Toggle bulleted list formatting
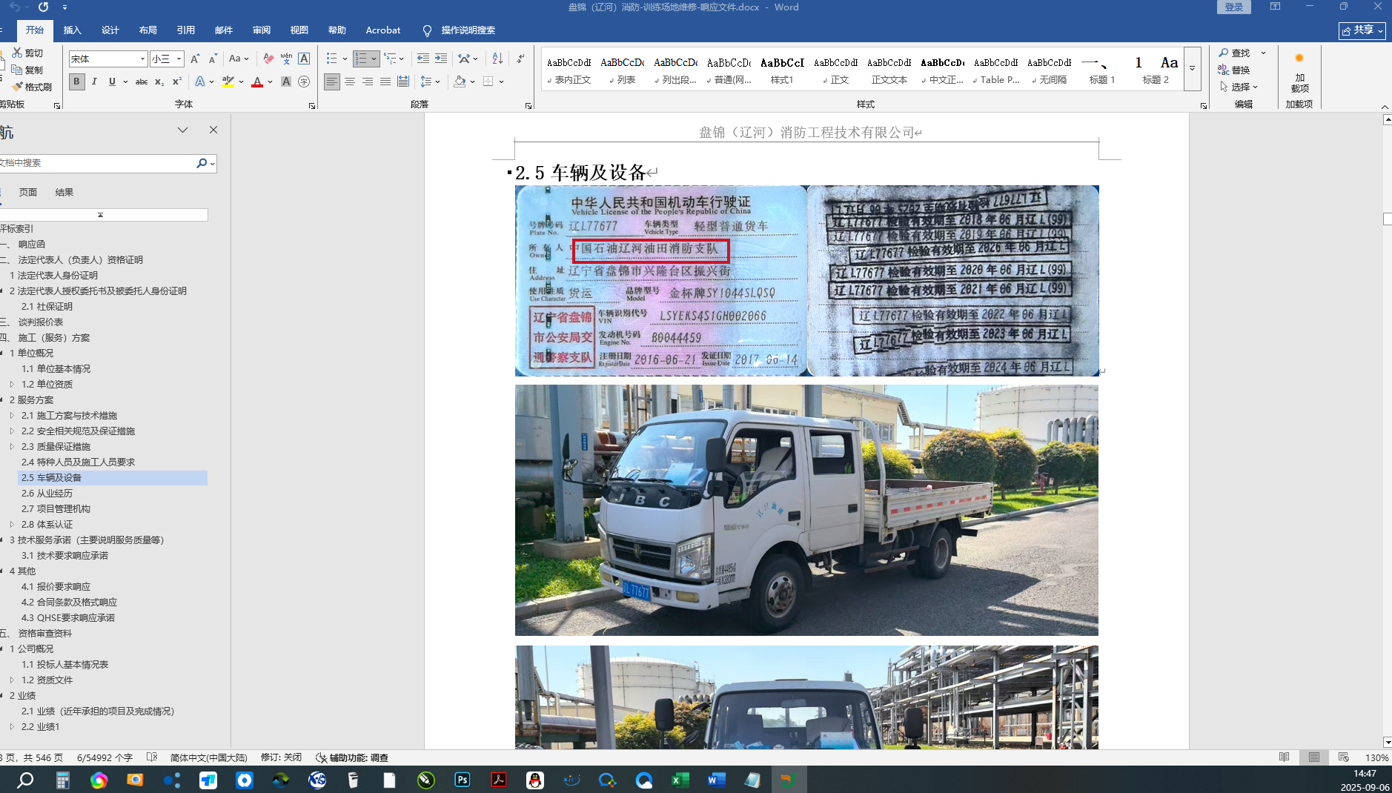The width and height of the screenshot is (1392, 793). (331, 59)
